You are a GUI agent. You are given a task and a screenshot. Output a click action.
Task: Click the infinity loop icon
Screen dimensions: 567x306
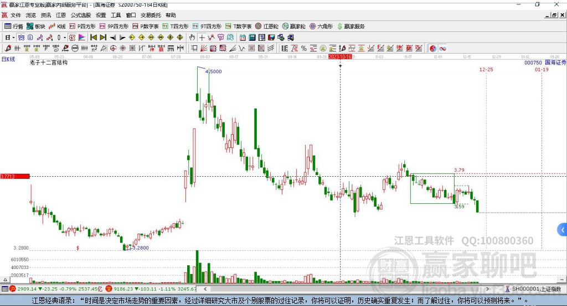(442, 49)
